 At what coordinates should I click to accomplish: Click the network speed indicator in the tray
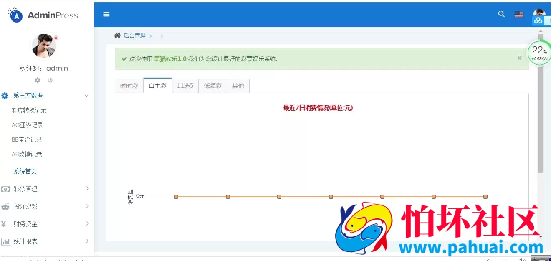click(x=540, y=58)
